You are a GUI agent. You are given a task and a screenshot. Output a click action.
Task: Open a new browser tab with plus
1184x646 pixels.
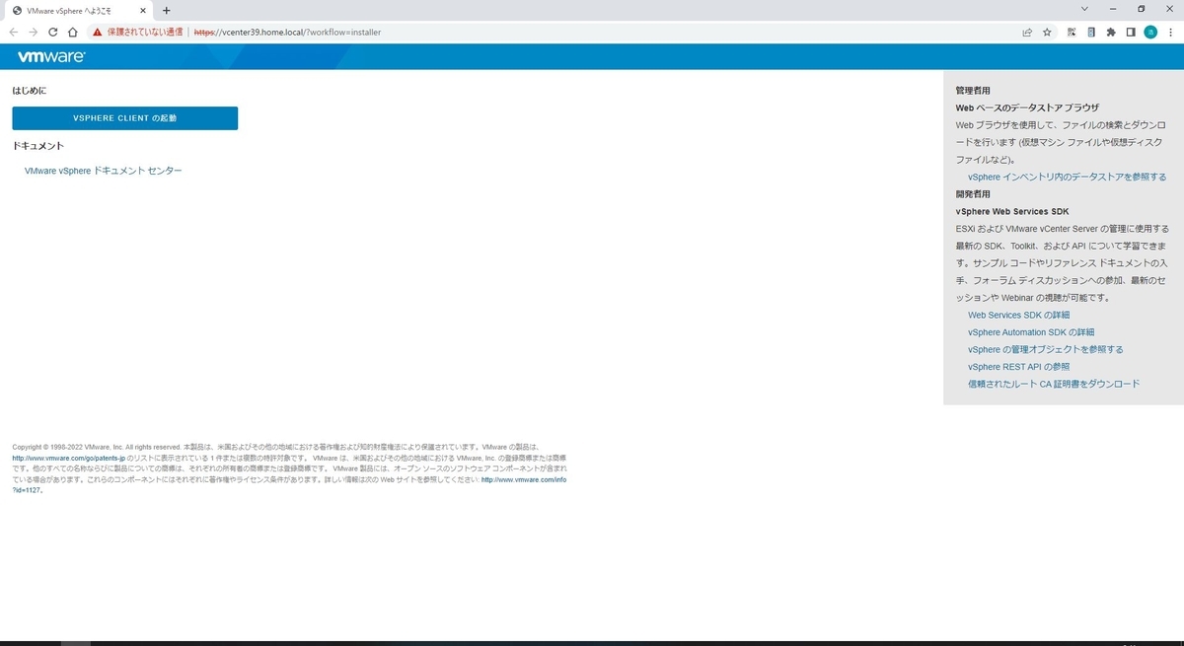pyautogui.click(x=166, y=10)
